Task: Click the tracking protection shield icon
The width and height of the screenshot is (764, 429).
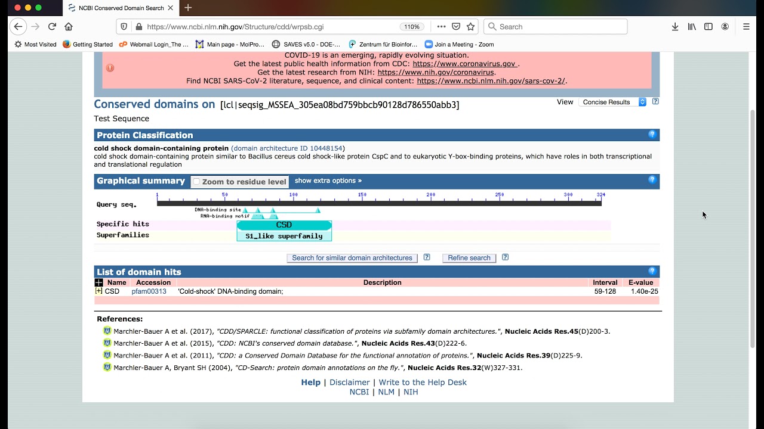Action: tap(124, 27)
